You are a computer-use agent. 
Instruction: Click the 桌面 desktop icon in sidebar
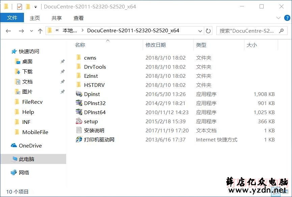(18, 61)
